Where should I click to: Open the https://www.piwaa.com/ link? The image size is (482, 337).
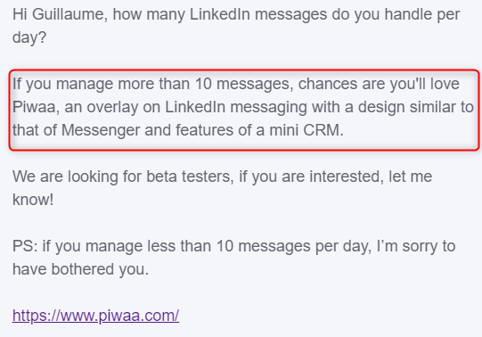point(95,316)
